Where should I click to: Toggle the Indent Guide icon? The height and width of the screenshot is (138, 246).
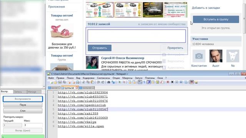tap(149, 82)
